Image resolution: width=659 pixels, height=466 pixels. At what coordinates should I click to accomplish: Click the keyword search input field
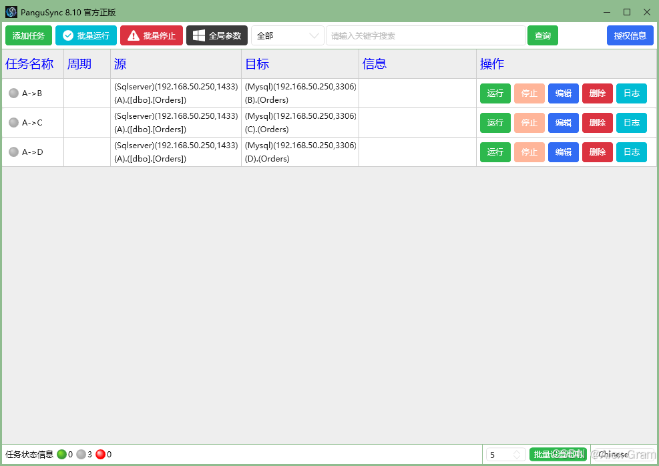pyautogui.click(x=426, y=35)
